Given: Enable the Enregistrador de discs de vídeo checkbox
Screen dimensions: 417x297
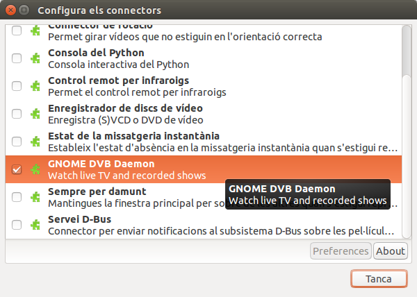Looking at the screenshot, I should (x=17, y=114).
